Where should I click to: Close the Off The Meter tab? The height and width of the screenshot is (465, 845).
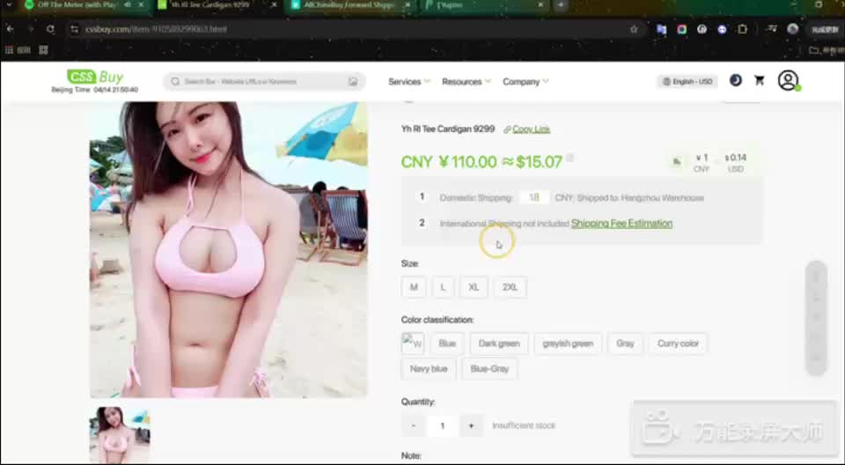click(x=141, y=5)
